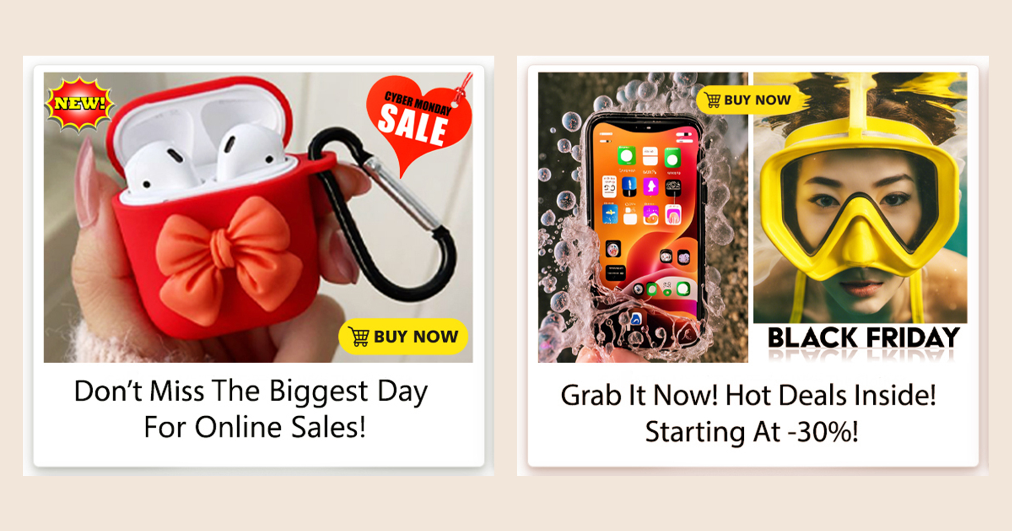Click the BUY NOW button on AirPods ad

(x=403, y=336)
